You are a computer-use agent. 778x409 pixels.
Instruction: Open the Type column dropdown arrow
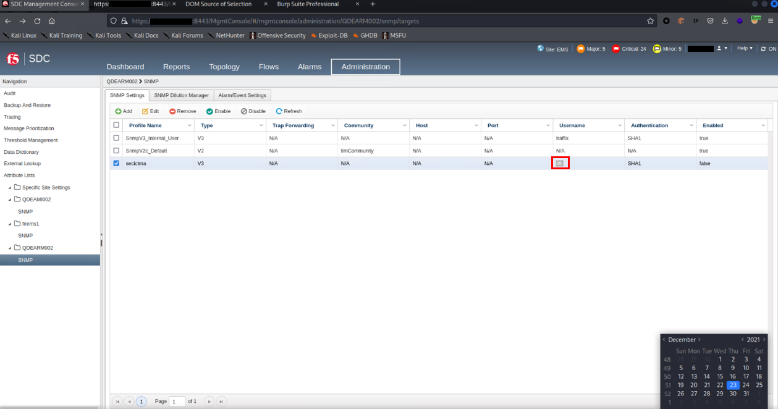261,125
